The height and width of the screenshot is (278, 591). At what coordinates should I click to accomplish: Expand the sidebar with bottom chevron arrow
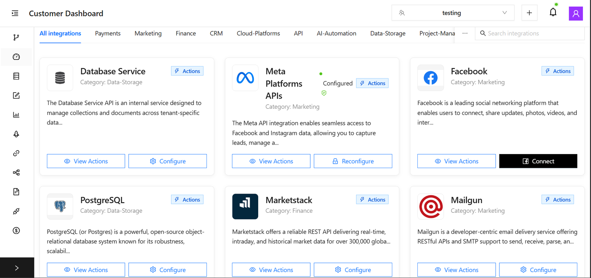(17, 268)
